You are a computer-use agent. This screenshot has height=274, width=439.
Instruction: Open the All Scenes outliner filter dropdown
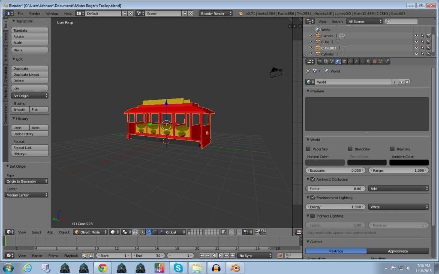(x=364, y=21)
